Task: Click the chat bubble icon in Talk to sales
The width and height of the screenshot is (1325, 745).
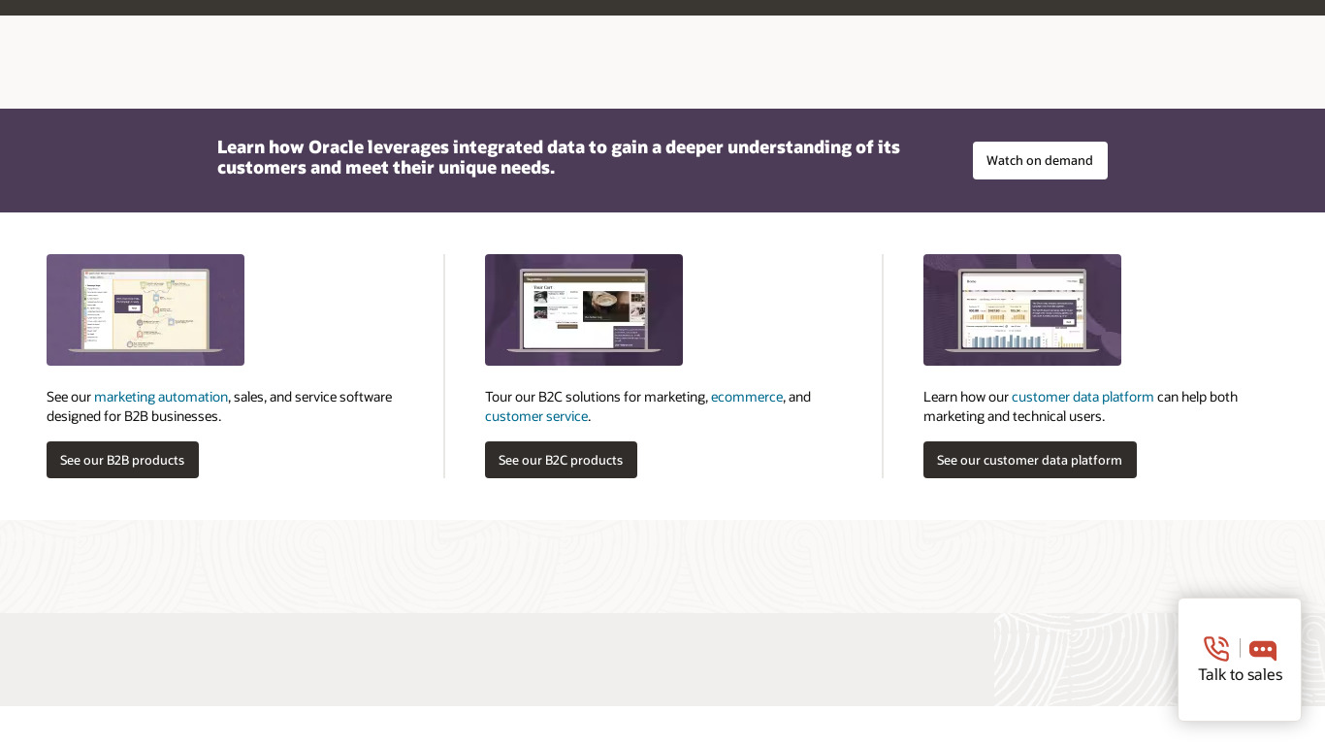Action: [1263, 650]
